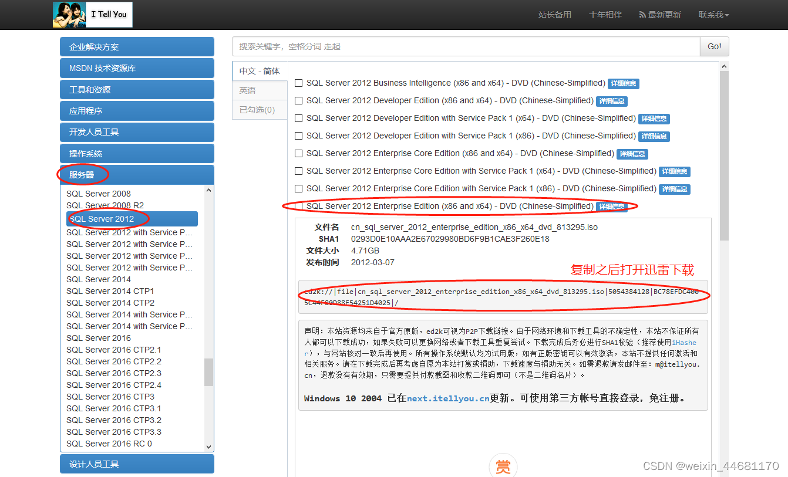Screen dimensions: 788x477
Task: Check Enterprise Core Edition with Service Pack 1 (x86) checkbox
Action: 299,189
